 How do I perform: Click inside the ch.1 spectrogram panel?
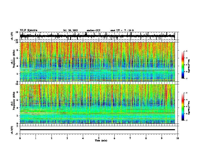point(97,62)
